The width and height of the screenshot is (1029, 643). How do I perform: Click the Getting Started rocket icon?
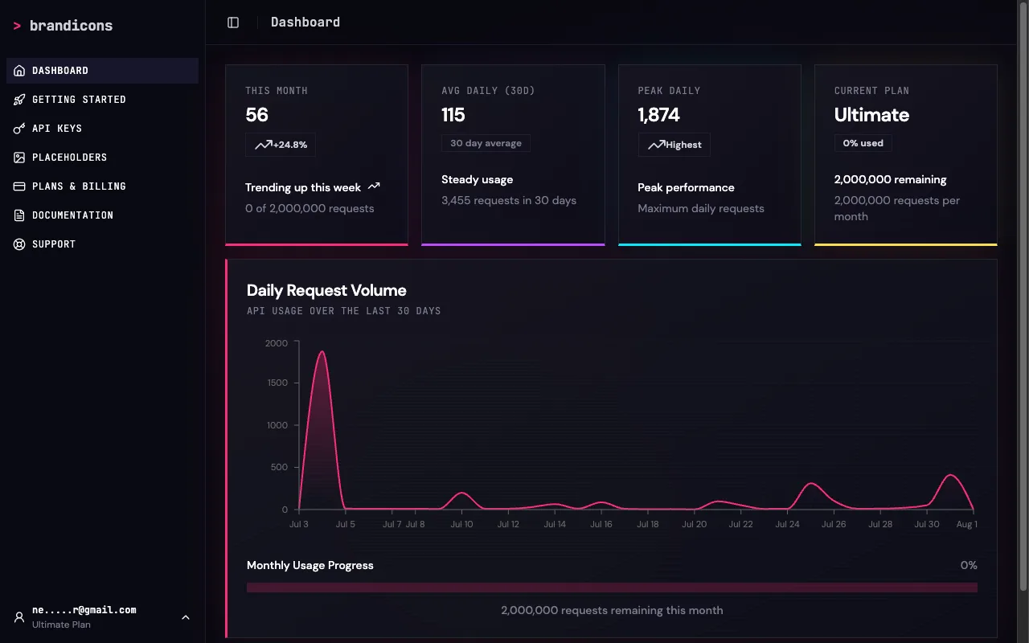(19, 100)
